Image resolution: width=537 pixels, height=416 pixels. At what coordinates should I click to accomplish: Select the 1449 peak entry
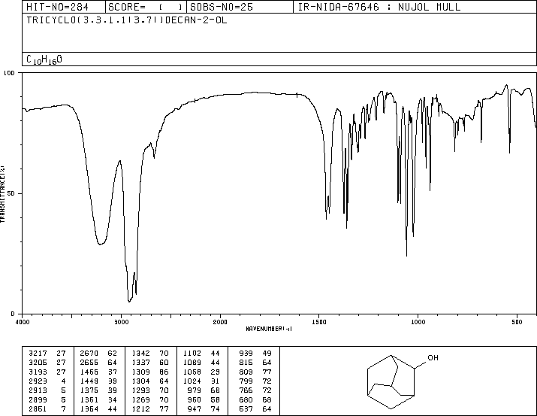pos(98,381)
